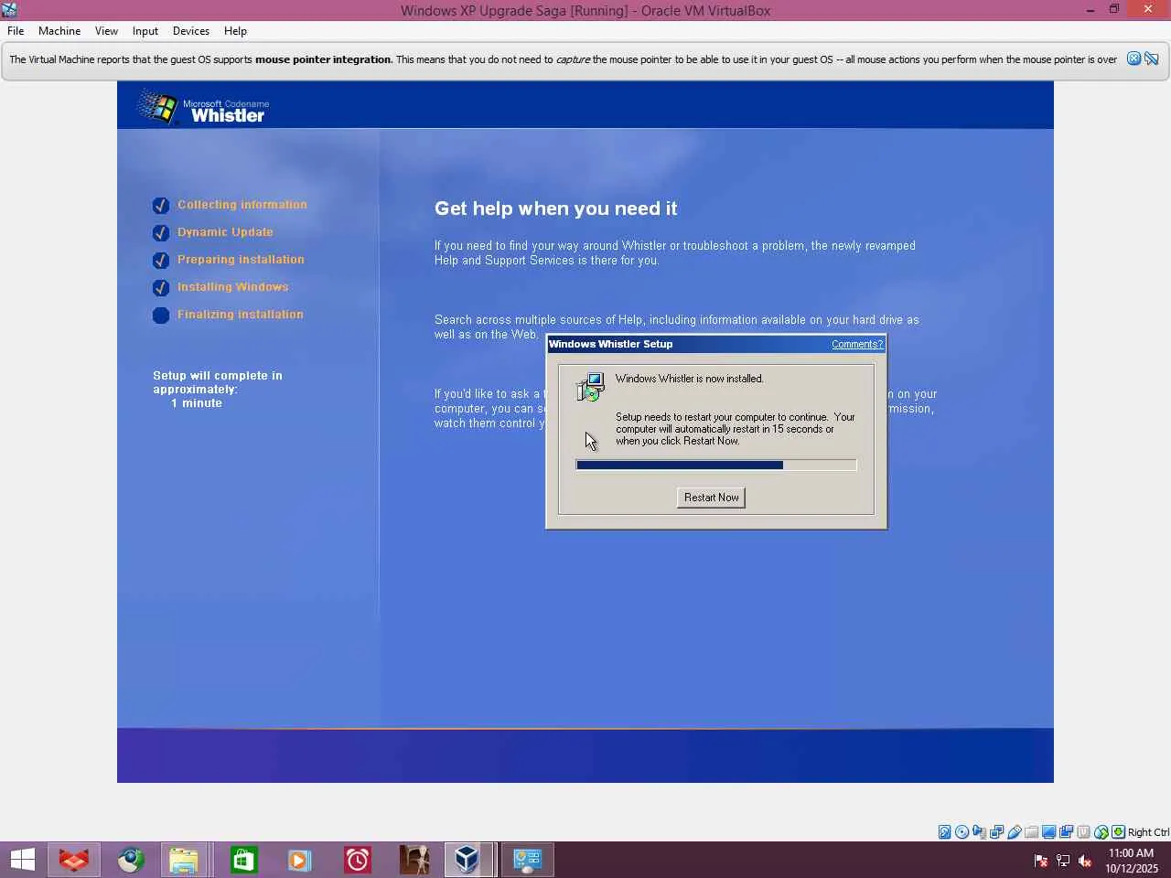Screen dimensions: 1171x878
Task: Click the checkmark beside Installing Windows
Action: [161, 288]
